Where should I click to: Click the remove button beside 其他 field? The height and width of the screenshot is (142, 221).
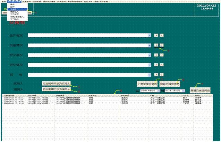tap(161, 74)
